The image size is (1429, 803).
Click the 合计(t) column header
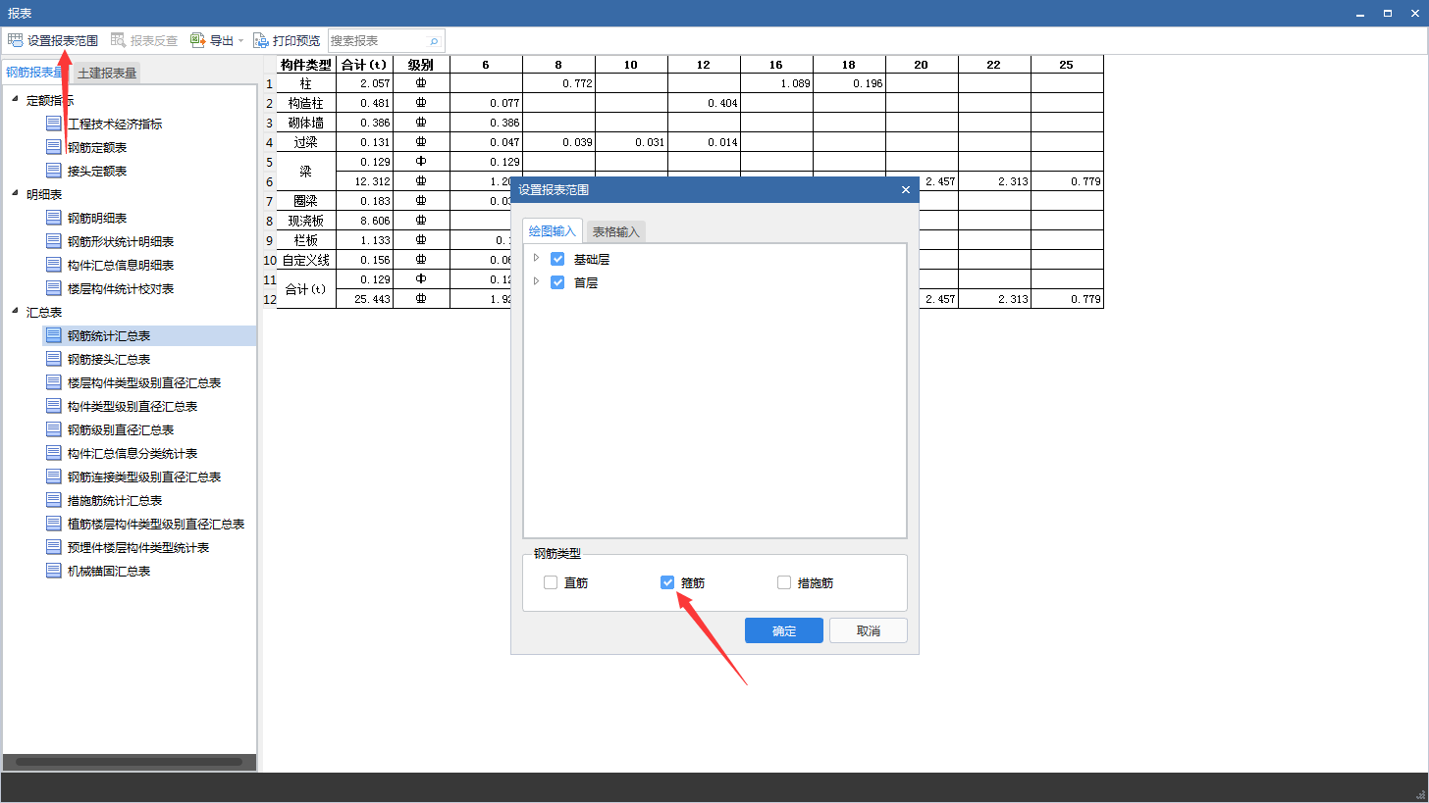(x=364, y=65)
